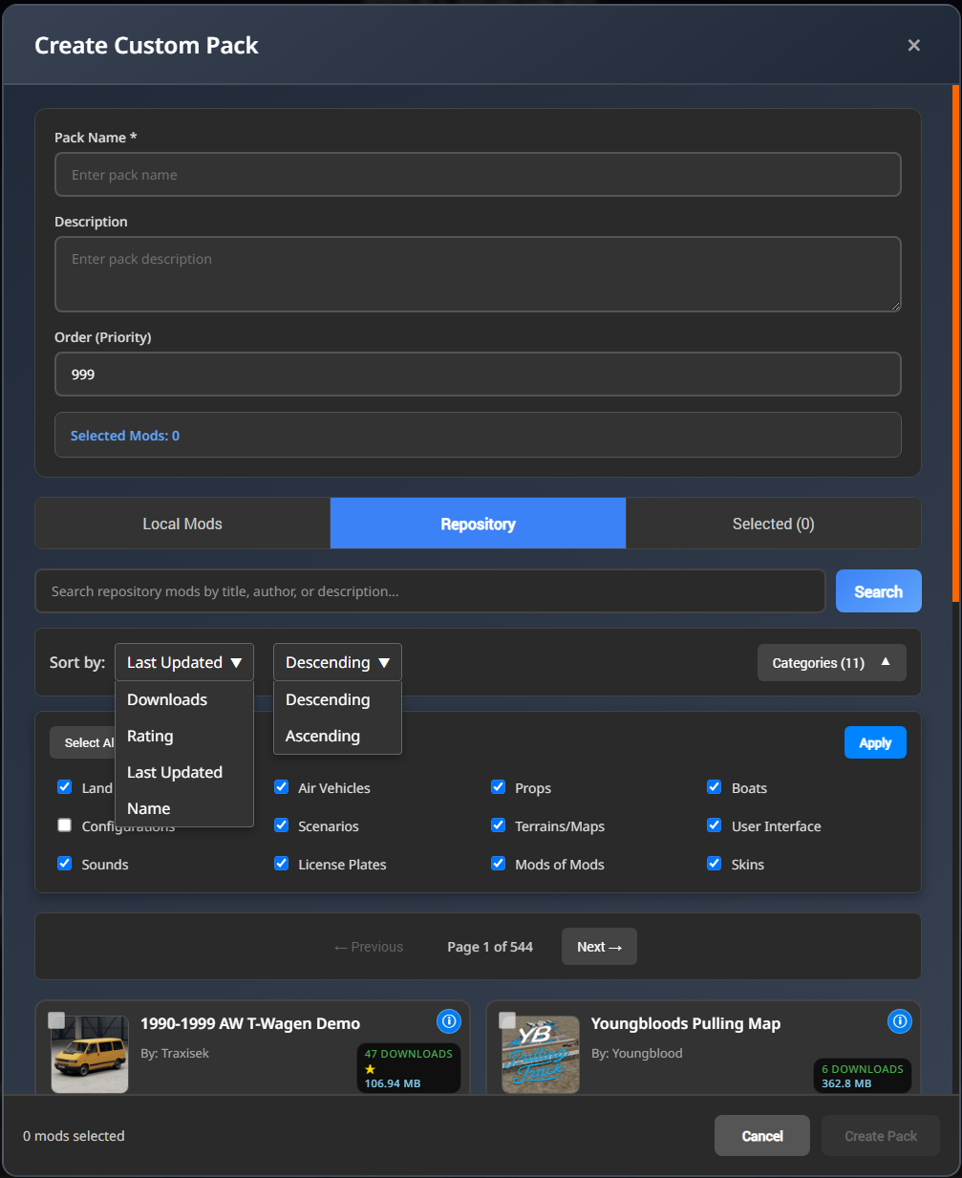This screenshot has height=1178, width=962.
Task: Uncheck the Terrains/Maps category
Action: (x=499, y=825)
